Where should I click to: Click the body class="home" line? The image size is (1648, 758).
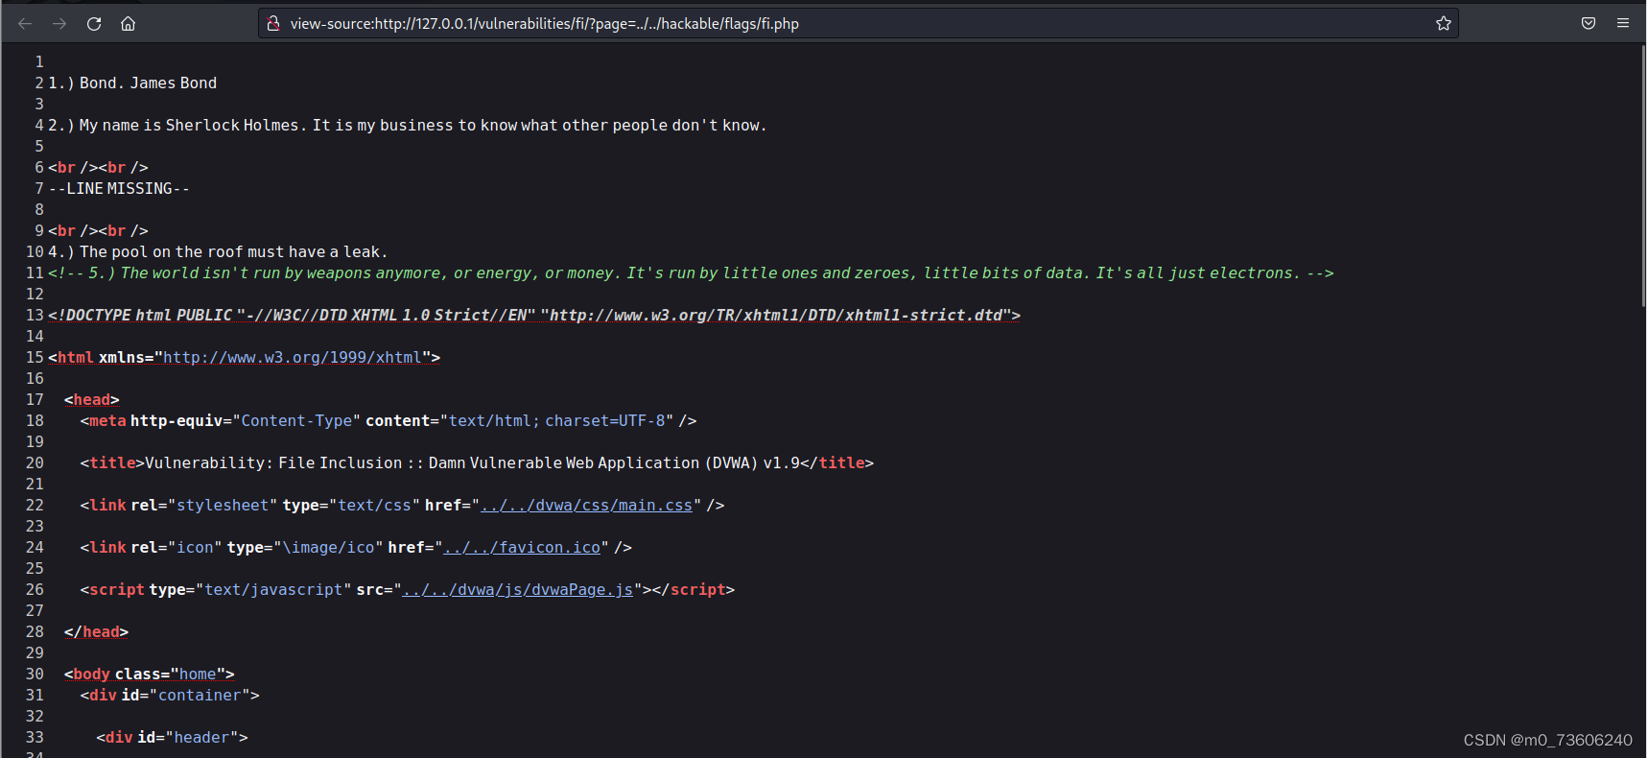pyautogui.click(x=150, y=674)
